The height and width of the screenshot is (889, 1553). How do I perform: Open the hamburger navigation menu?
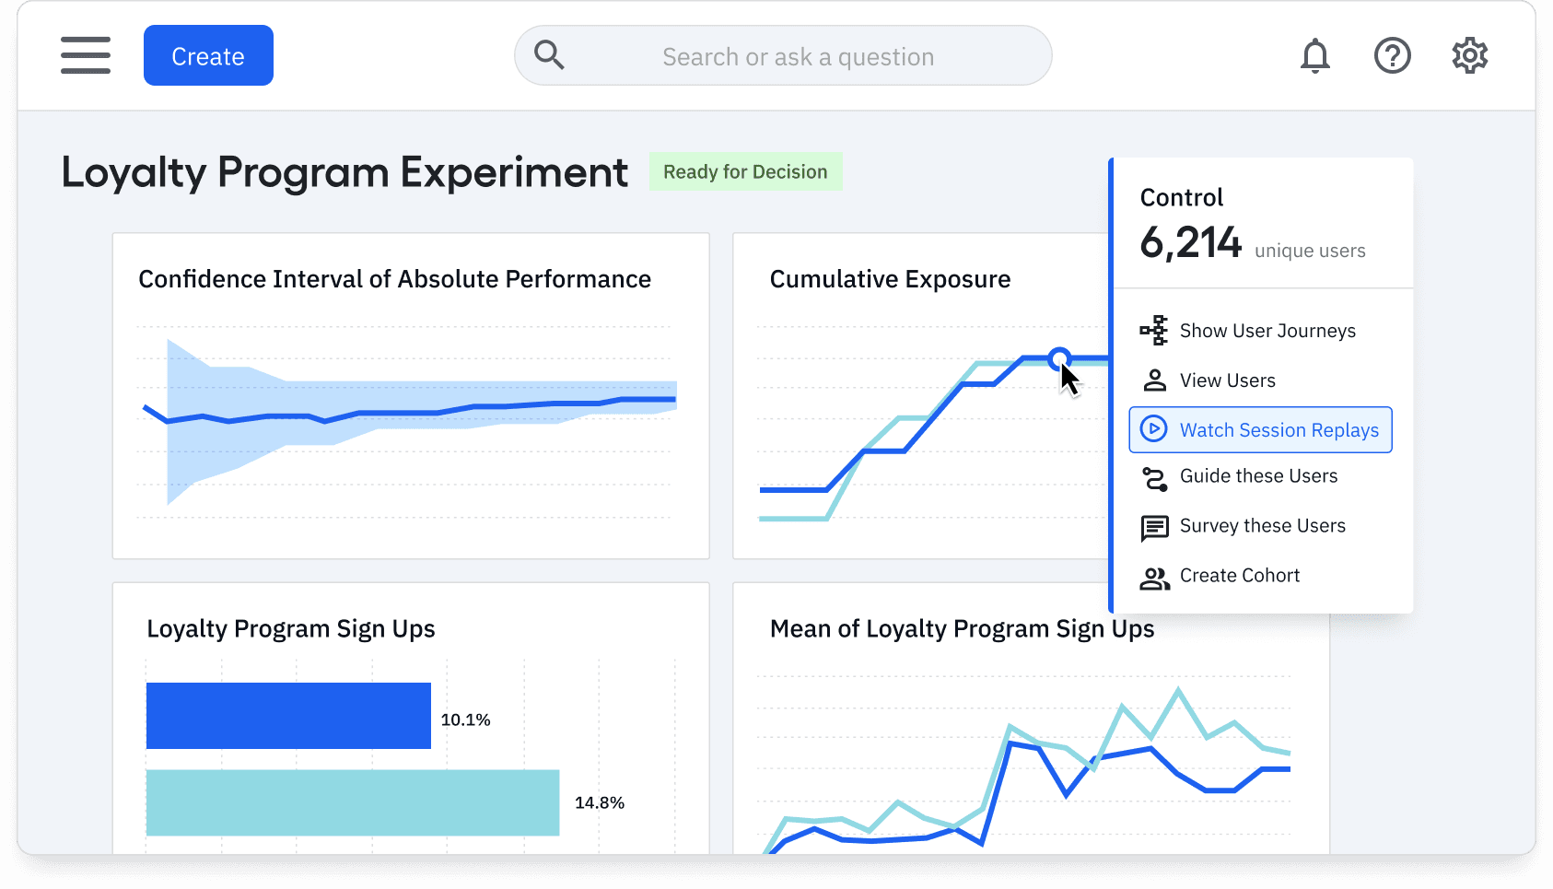coord(86,55)
